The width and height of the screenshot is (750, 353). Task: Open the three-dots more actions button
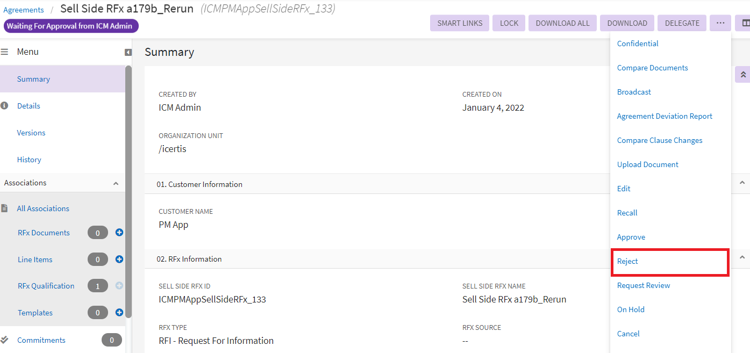point(720,23)
